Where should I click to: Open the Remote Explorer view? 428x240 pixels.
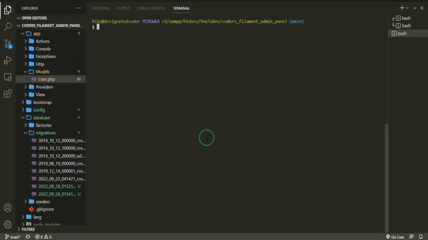click(7, 77)
